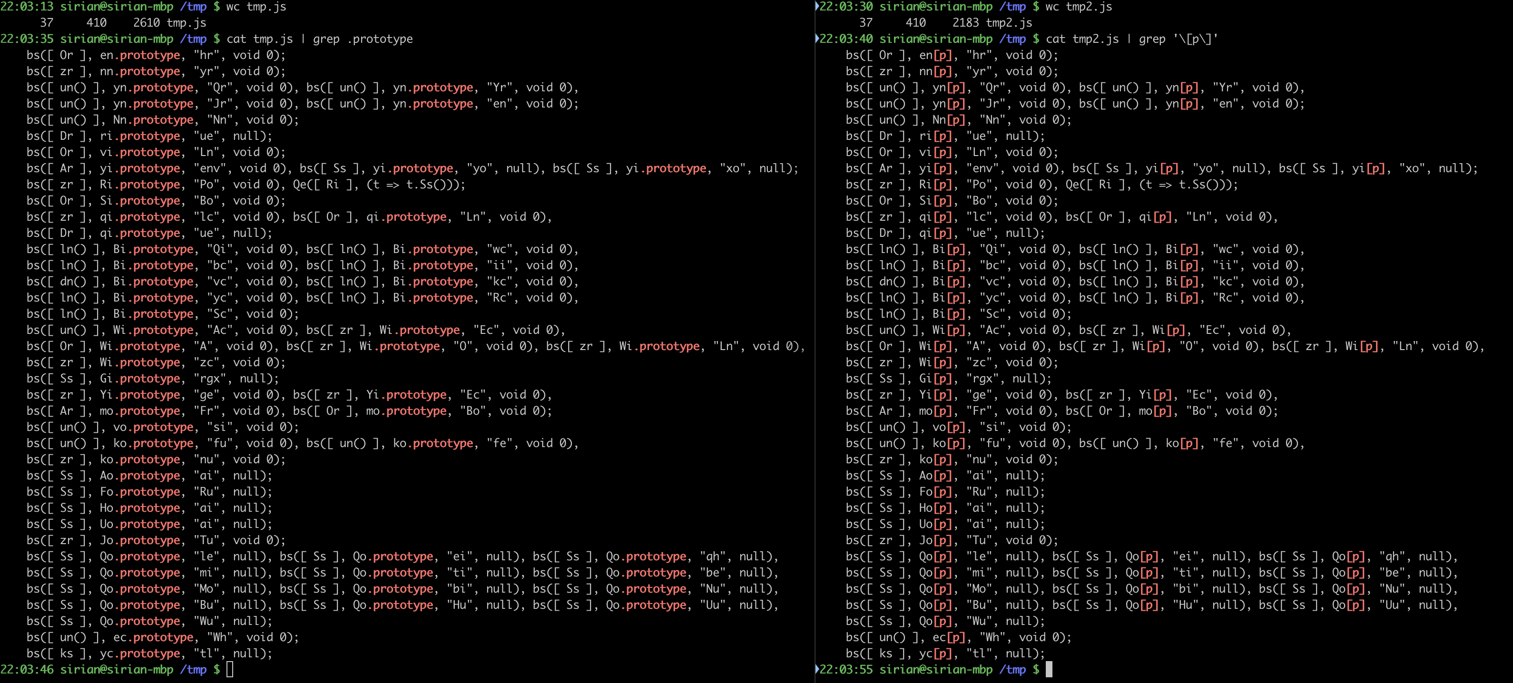Click the pane divider between the two terminals
This screenshot has height=683, width=1513.
click(x=815, y=341)
